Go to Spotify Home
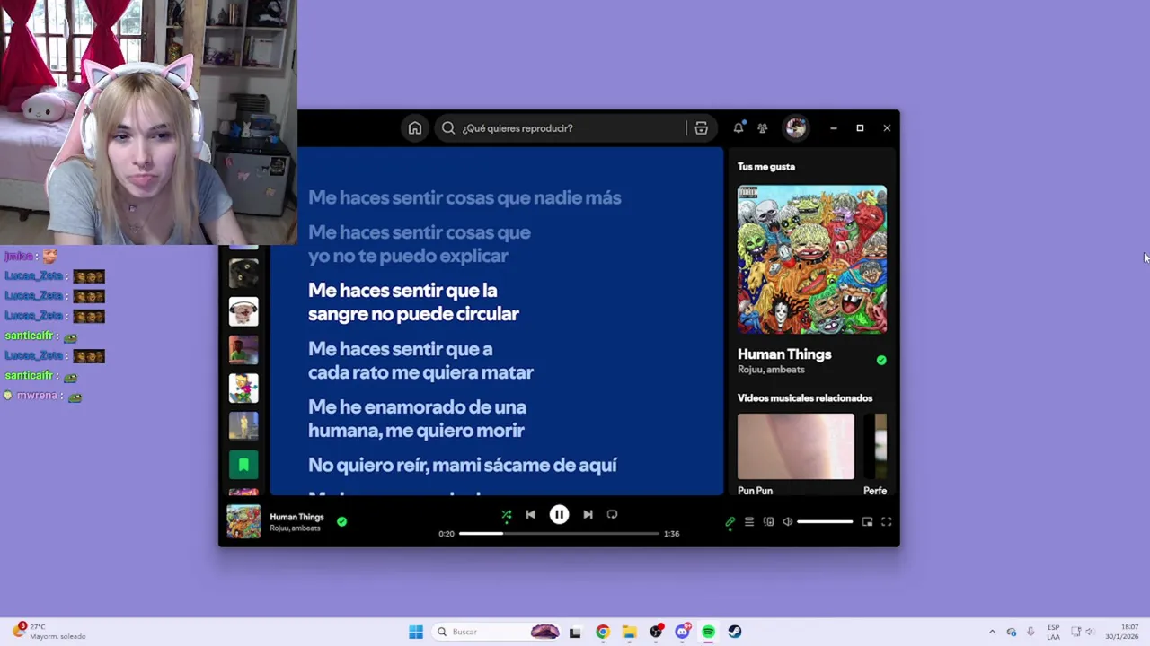The image size is (1150, 646). tap(415, 128)
